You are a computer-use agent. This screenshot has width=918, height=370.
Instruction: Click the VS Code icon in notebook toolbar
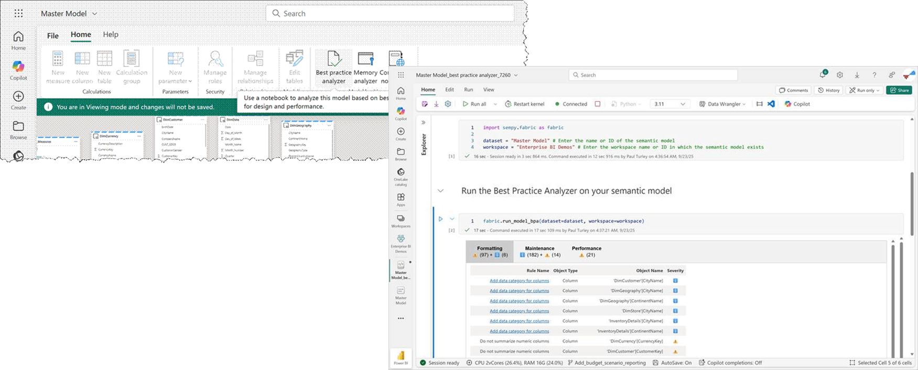click(771, 104)
